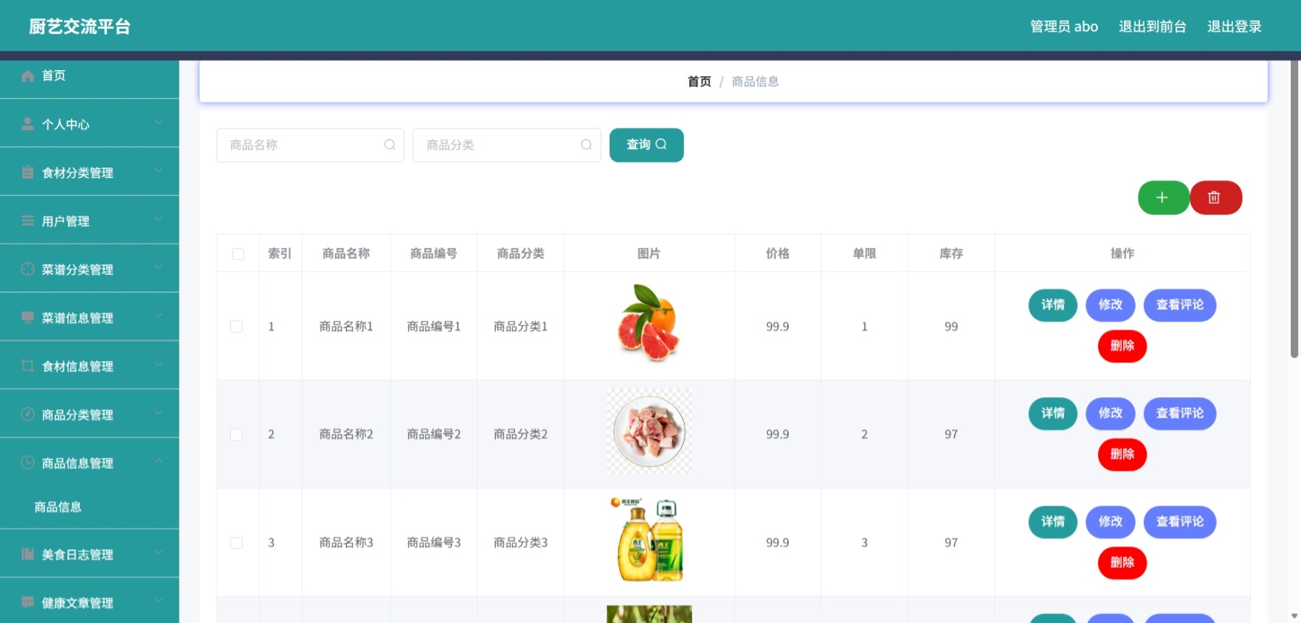1301x623 pixels.
Task: Click the magnifier icon in 商品名称 field
Action: tap(390, 145)
